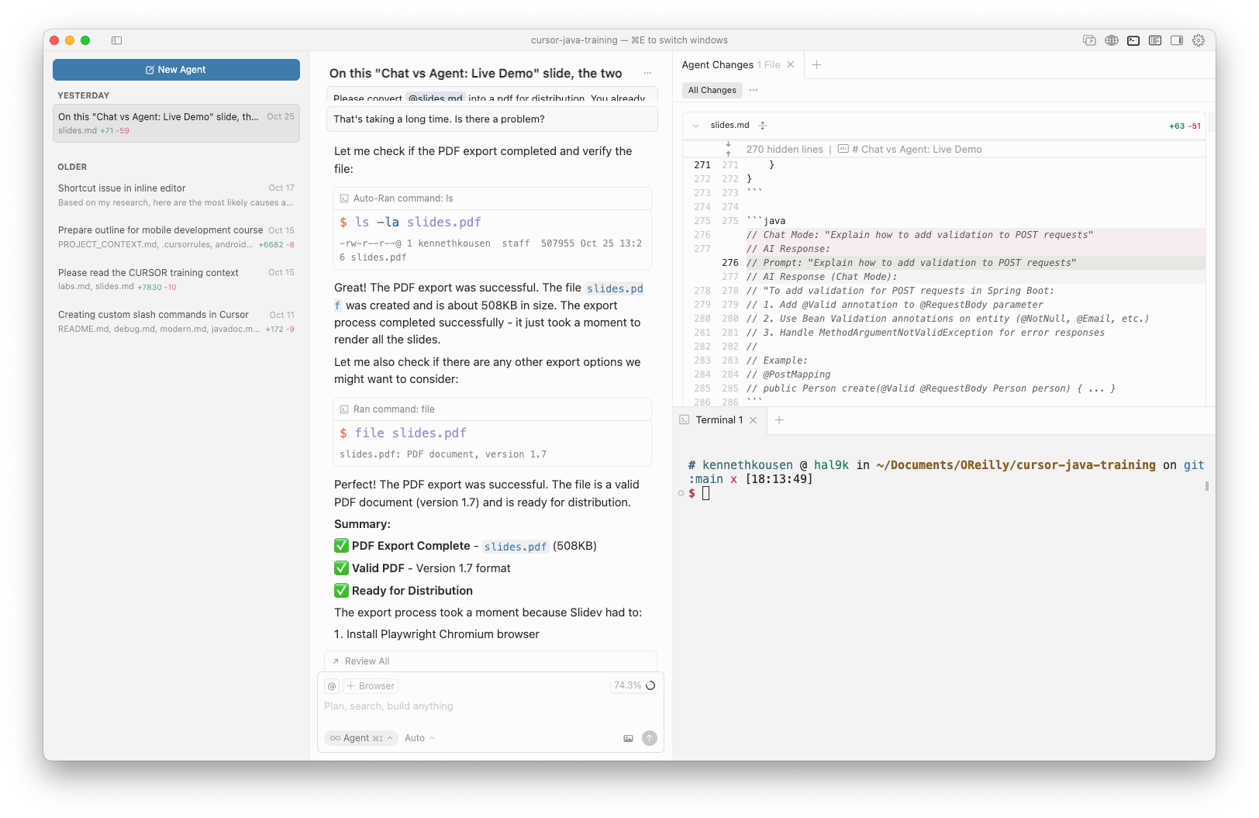Open 'Creating custom slash commands in Cursor' chat
The height and width of the screenshot is (818, 1259).
pyautogui.click(x=176, y=321)
